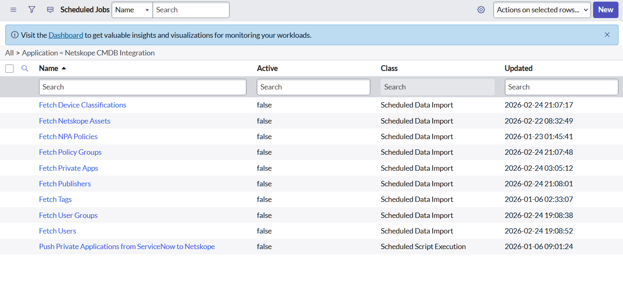Click Class cell in Fetch NPA Policies row
Viewport: 623px width, 293px height.
tap(417, 137)
